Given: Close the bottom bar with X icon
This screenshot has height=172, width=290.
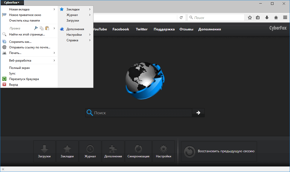Looking at the screenshot, I should 3,169.
